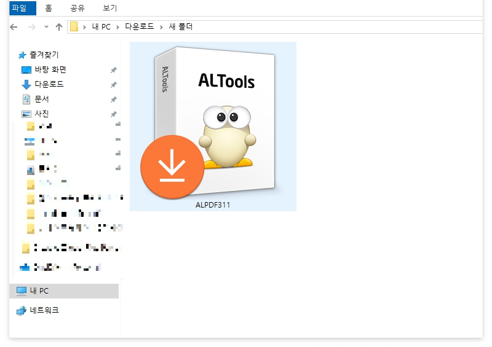Open recent locations dropdown arrow

46,27
